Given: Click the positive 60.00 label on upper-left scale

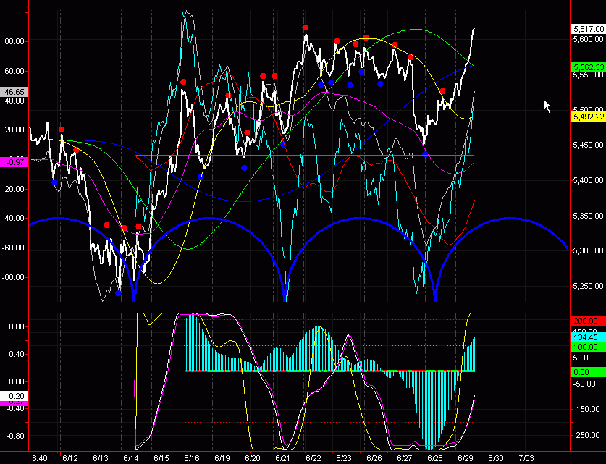Looking at the screenshot, I should tap(14, 71).
